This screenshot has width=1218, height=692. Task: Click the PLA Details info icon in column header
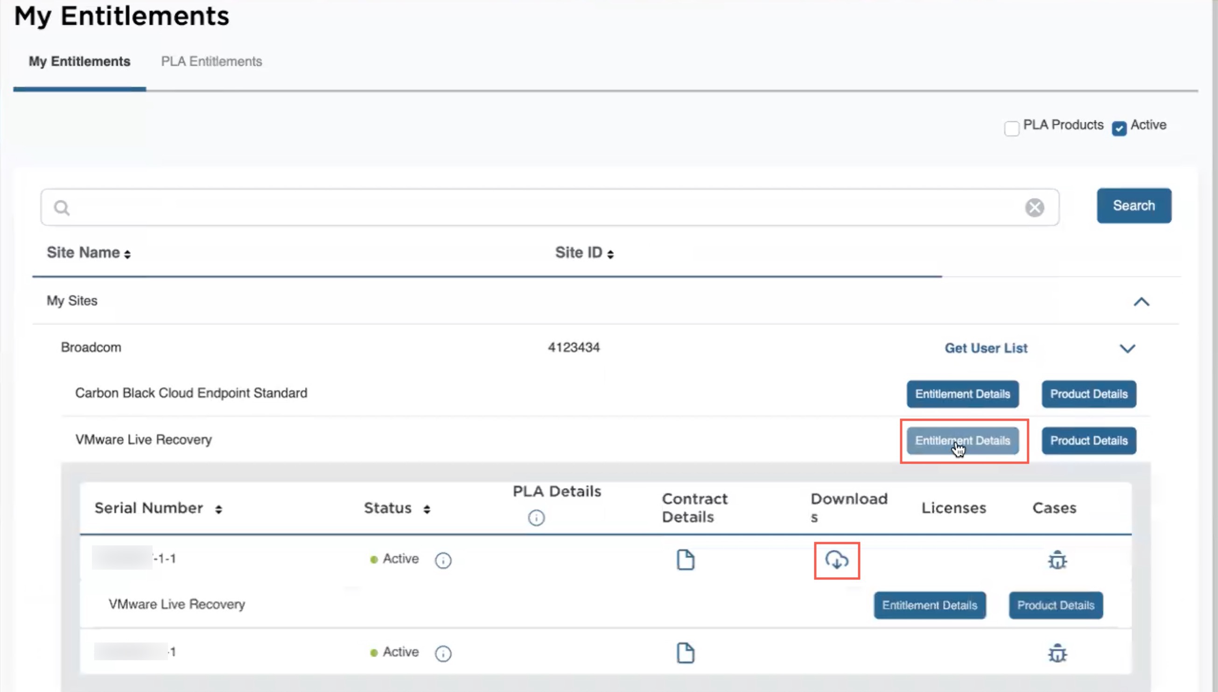pyautogui.click(x=535, y=517)
